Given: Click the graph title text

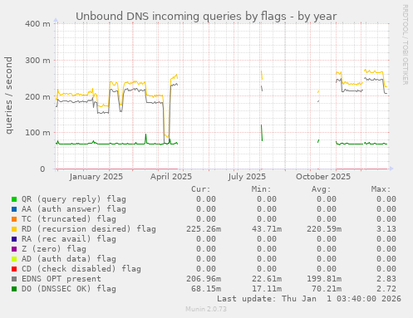Looking at the screenshot, I should [x=206, y=17].
